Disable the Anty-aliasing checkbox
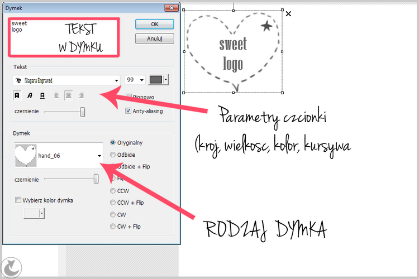This screenshot has height=279, width=419. pyautogui.click(x=128, y=111)
